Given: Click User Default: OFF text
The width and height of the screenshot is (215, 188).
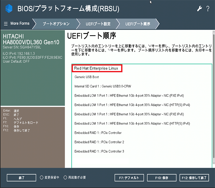Looking at the screenshot, I should [x=16, y=61].
